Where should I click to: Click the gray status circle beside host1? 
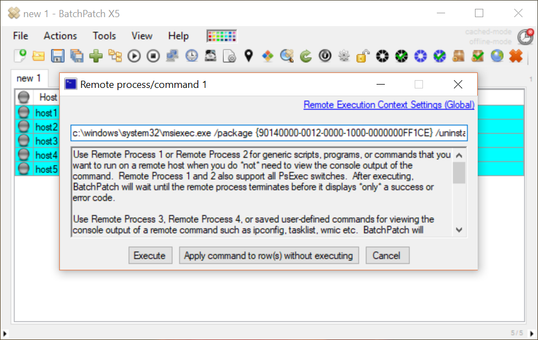24,112
